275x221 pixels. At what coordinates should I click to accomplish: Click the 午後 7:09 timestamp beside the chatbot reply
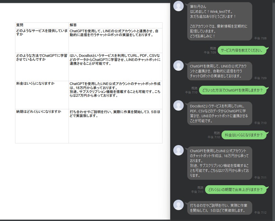(x=260, y=78)
